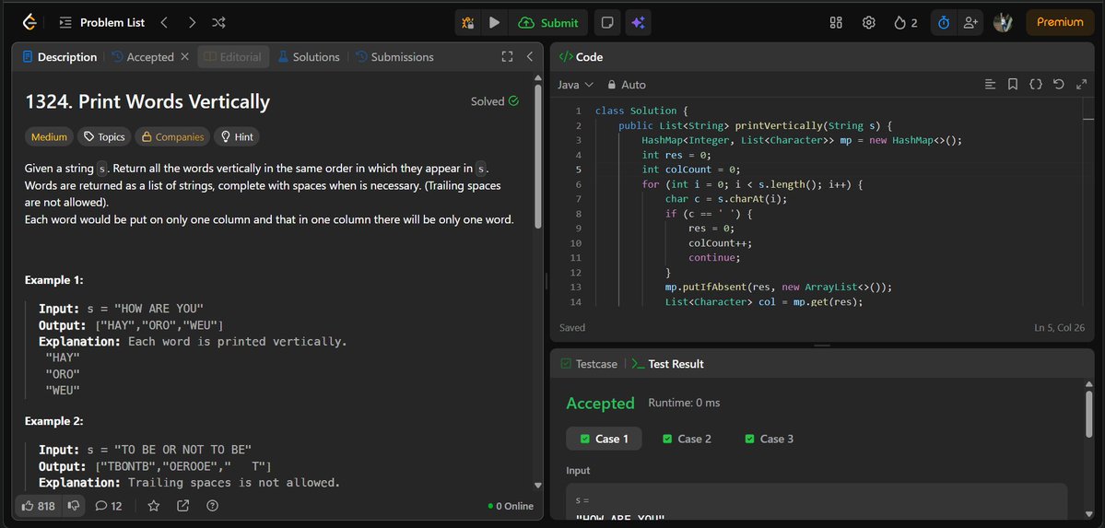Image resolution: width=1105 pixels, height=528 pixels.
Task: Submit the solution
Action: pos(547,22)
